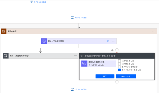This screenshot has height=93, width=159.
Task: Uncheck the がタイムアウトしました checkbox
Action: (120, 70)
